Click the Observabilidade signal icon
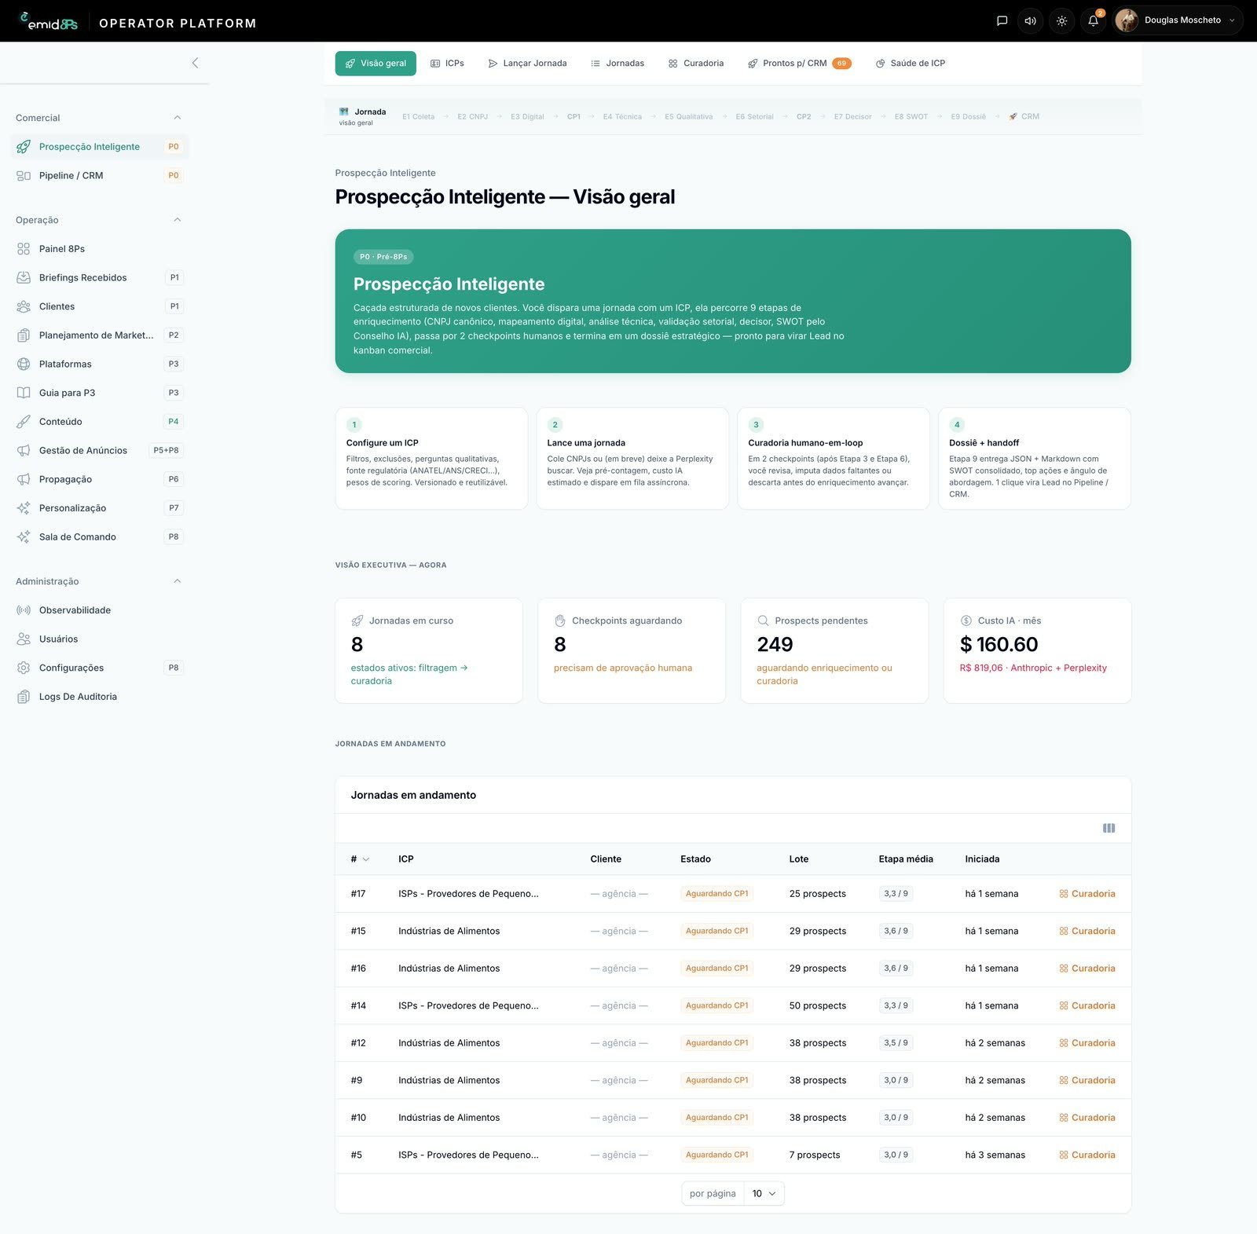The height and width of the screenshot is (1234, 1257). [24, 610]
